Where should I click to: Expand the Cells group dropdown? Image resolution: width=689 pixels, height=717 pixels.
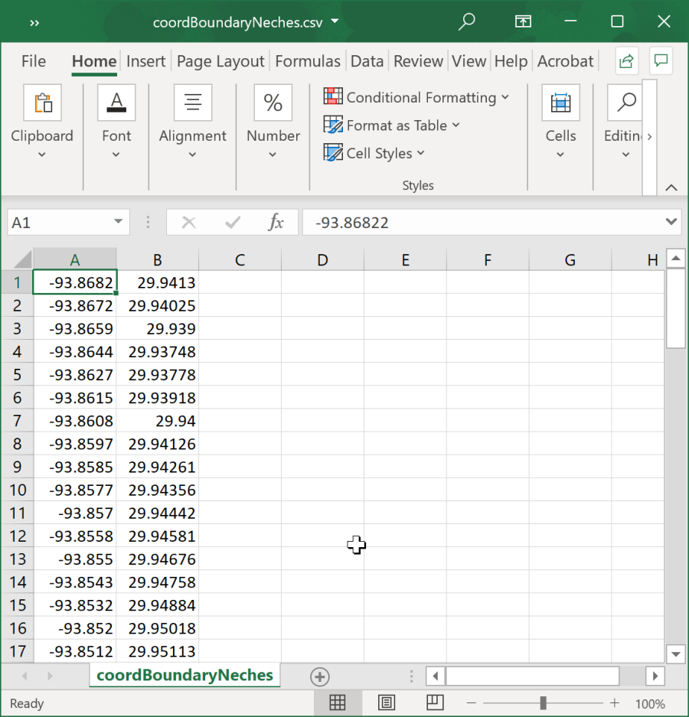pyautogui.click(x=560, y=155)
